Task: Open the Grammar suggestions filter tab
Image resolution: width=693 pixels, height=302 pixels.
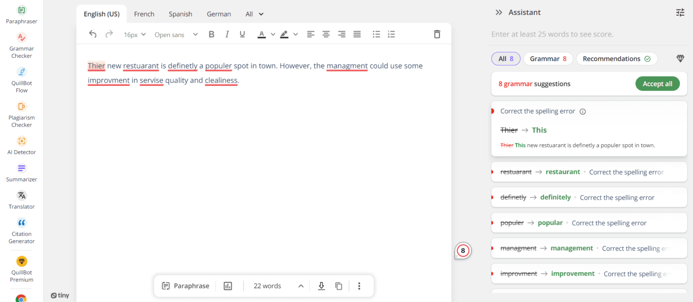Action: coord(548,58)
